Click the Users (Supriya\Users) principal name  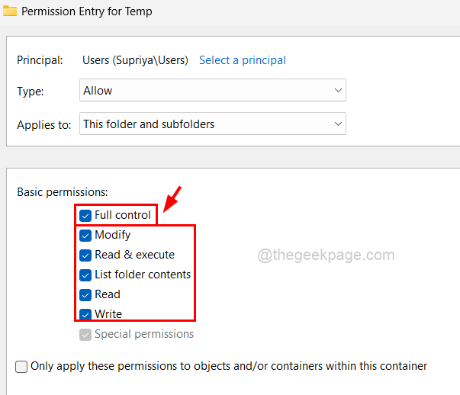click(135, 60)
